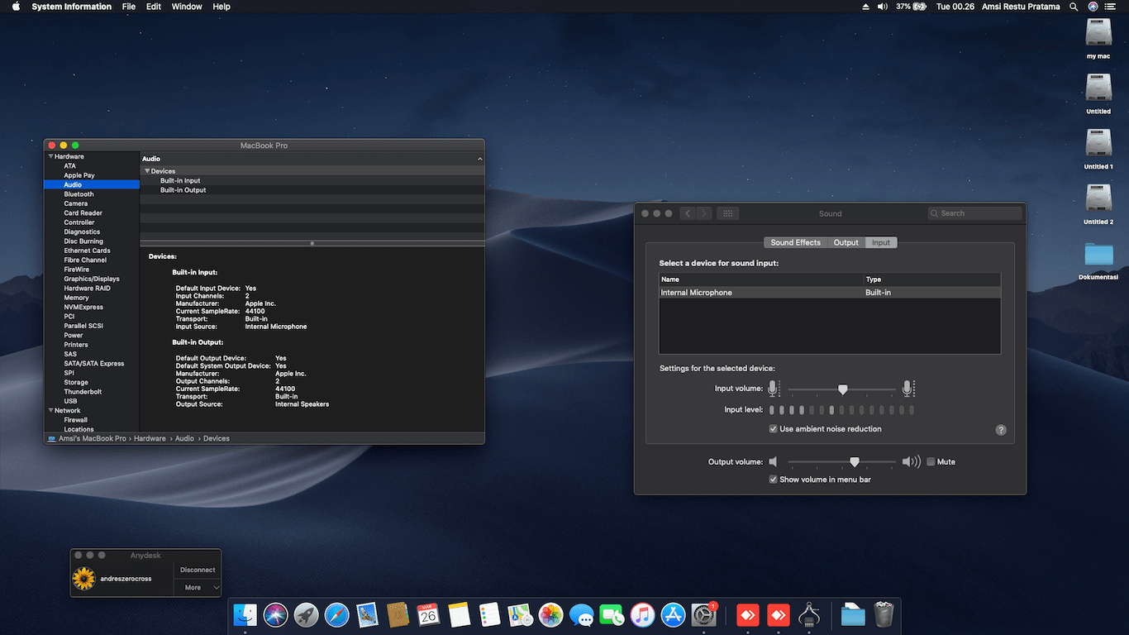
Task: Collapse the Devices disclosure triangle
Action: 147,171
